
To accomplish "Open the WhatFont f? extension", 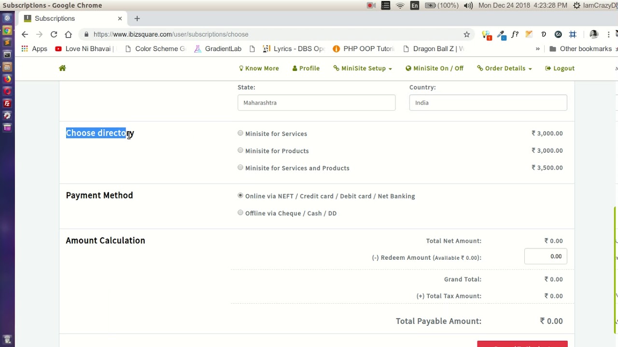I will [515, 34].
